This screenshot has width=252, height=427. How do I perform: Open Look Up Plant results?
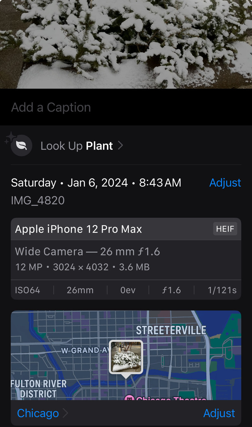point(77,146)
